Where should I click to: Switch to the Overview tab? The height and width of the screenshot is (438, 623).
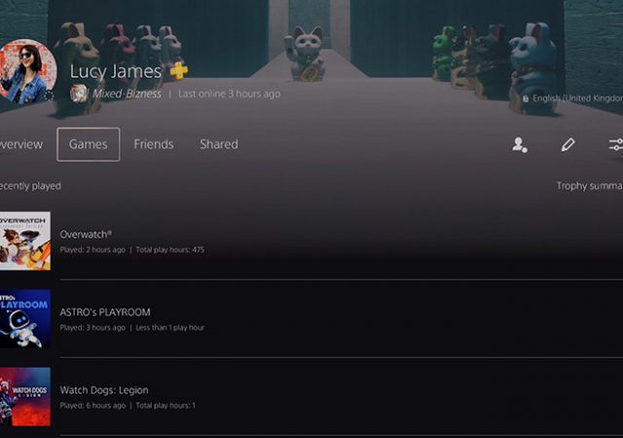pyautogui.click(x=20, y=144)
